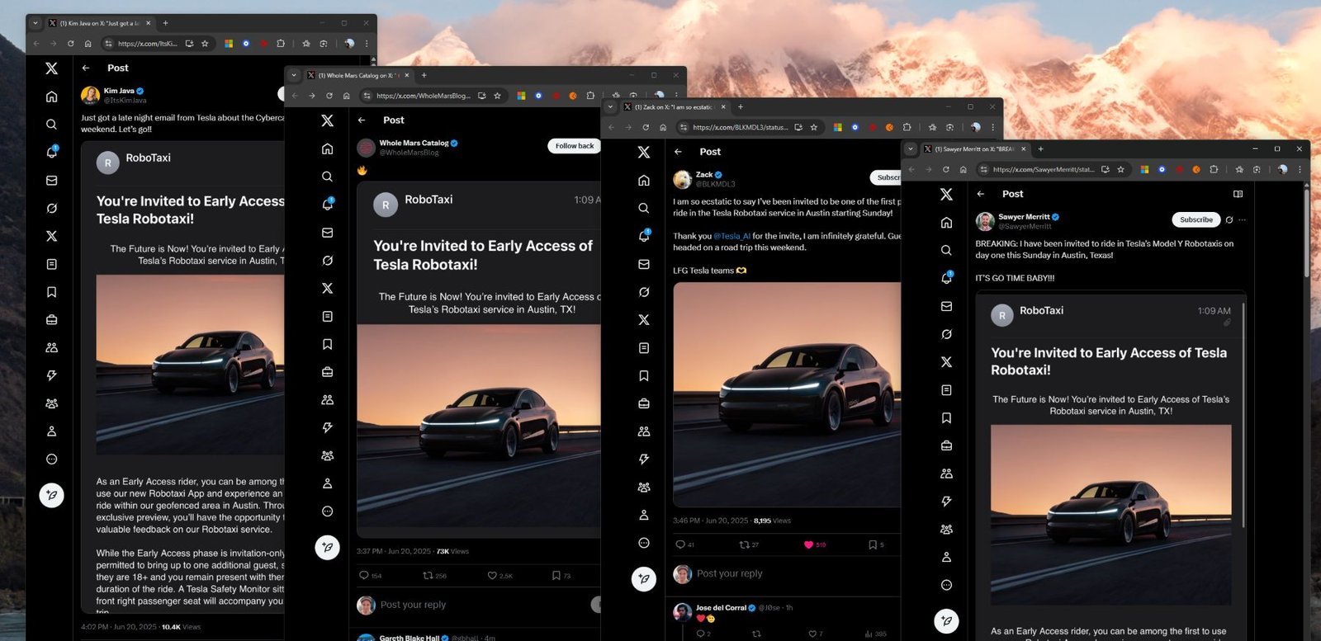
Task: Click the reply icon with 154 count
Action: point(364,576)
